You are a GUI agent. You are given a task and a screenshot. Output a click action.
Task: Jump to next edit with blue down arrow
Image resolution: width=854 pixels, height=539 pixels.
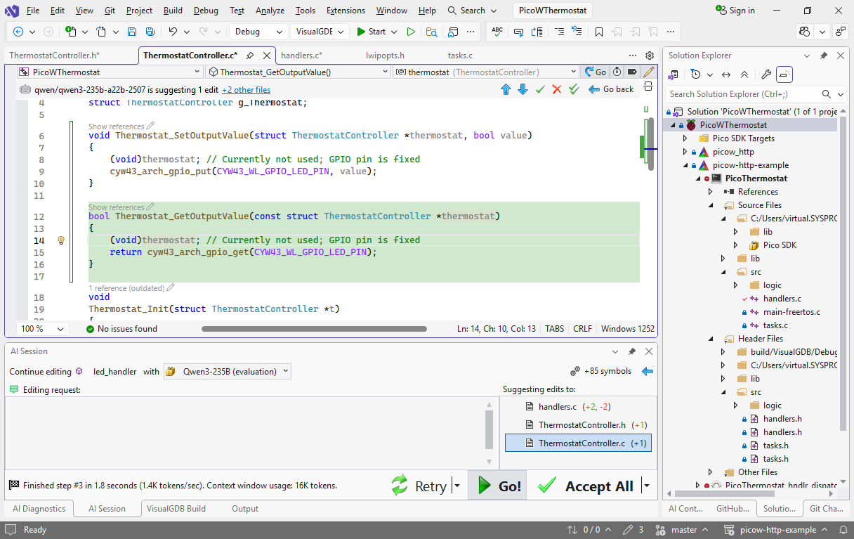click(523, 89)
